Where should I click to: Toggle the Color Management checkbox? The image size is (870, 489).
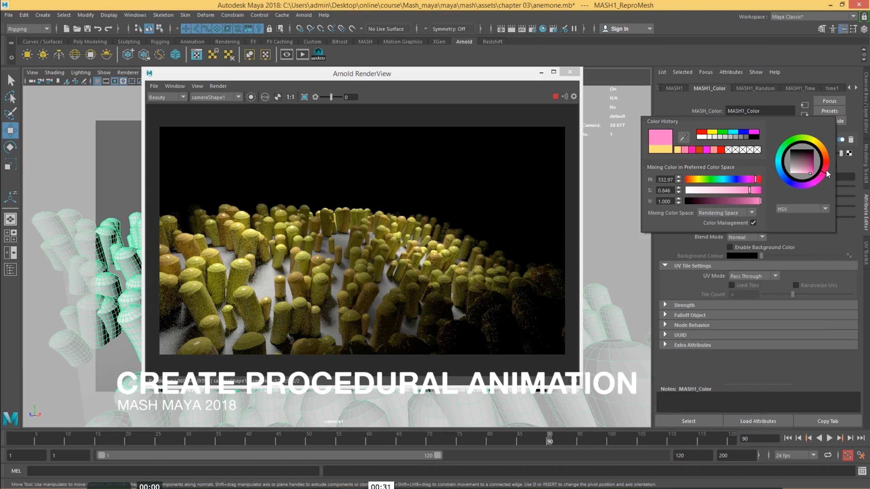tap(753, 223)
